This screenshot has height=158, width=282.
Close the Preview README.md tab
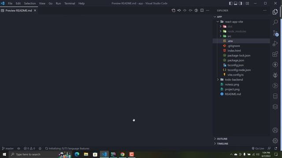point(35,11)
